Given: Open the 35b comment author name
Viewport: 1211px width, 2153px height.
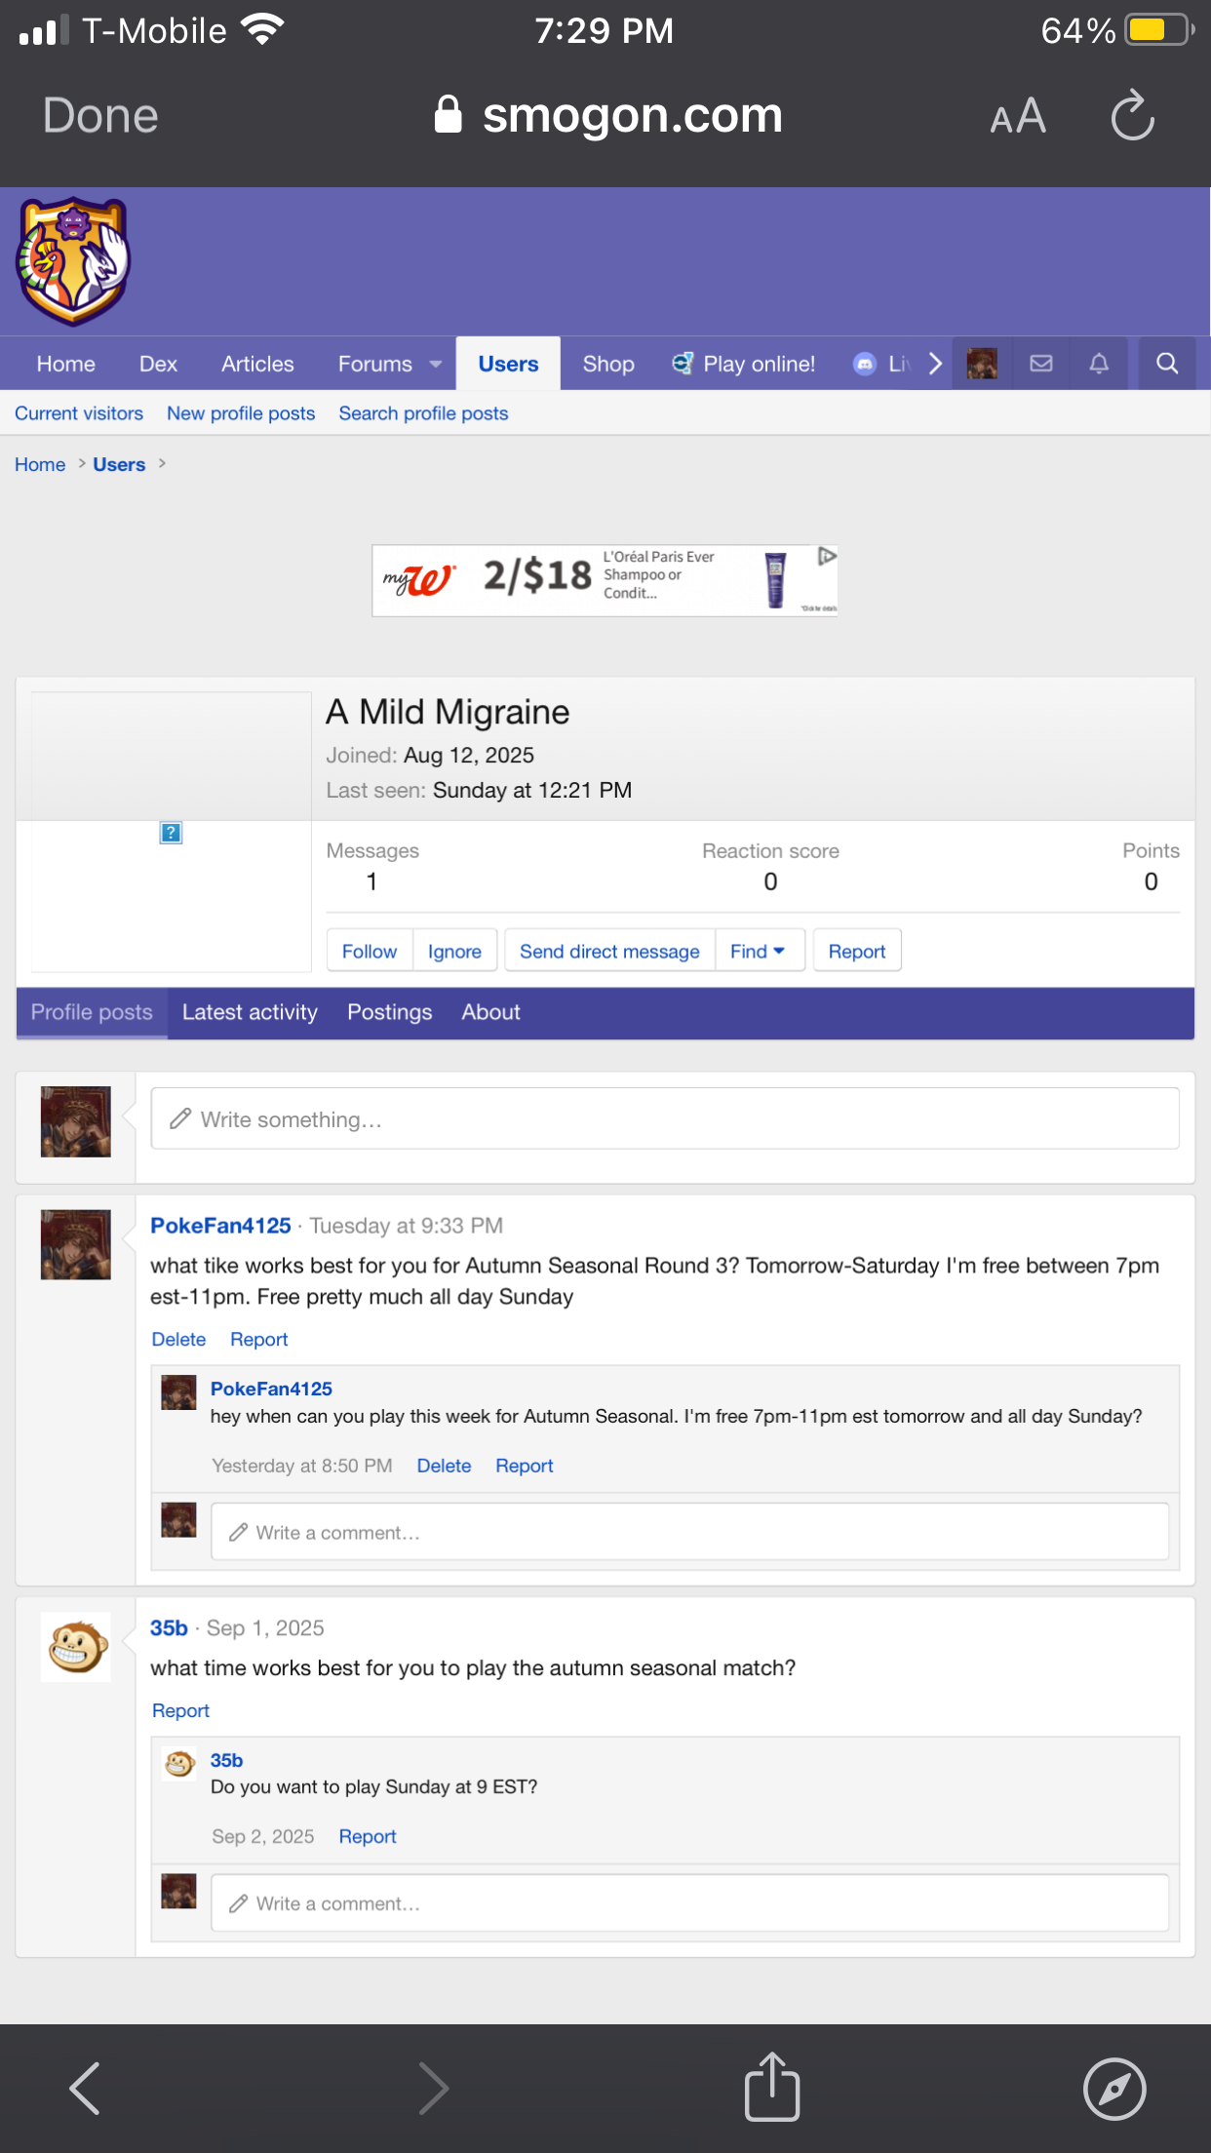Looking at the screenshot, I should (x=226, y=1760).
